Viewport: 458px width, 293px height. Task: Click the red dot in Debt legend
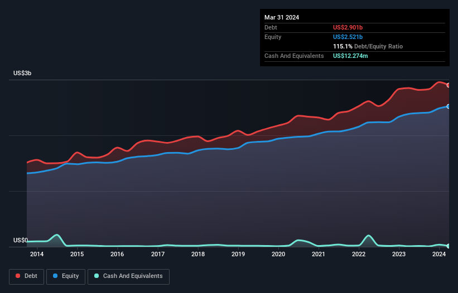pyautogui.click(x=18, y=276)
